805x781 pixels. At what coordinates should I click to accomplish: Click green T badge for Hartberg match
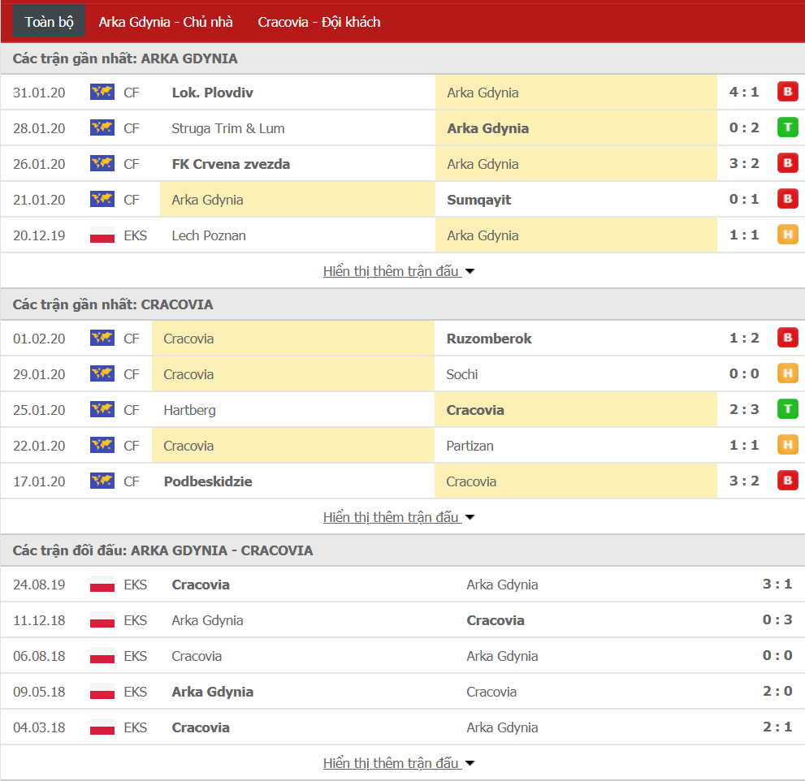click(788, 409)
